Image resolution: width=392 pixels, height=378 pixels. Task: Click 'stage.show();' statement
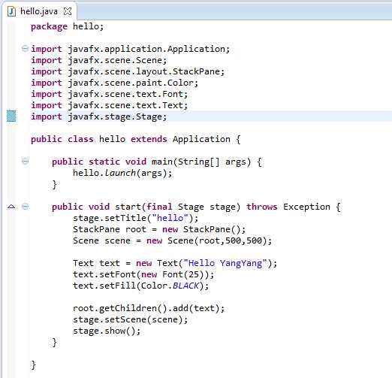tap(107, 331)
